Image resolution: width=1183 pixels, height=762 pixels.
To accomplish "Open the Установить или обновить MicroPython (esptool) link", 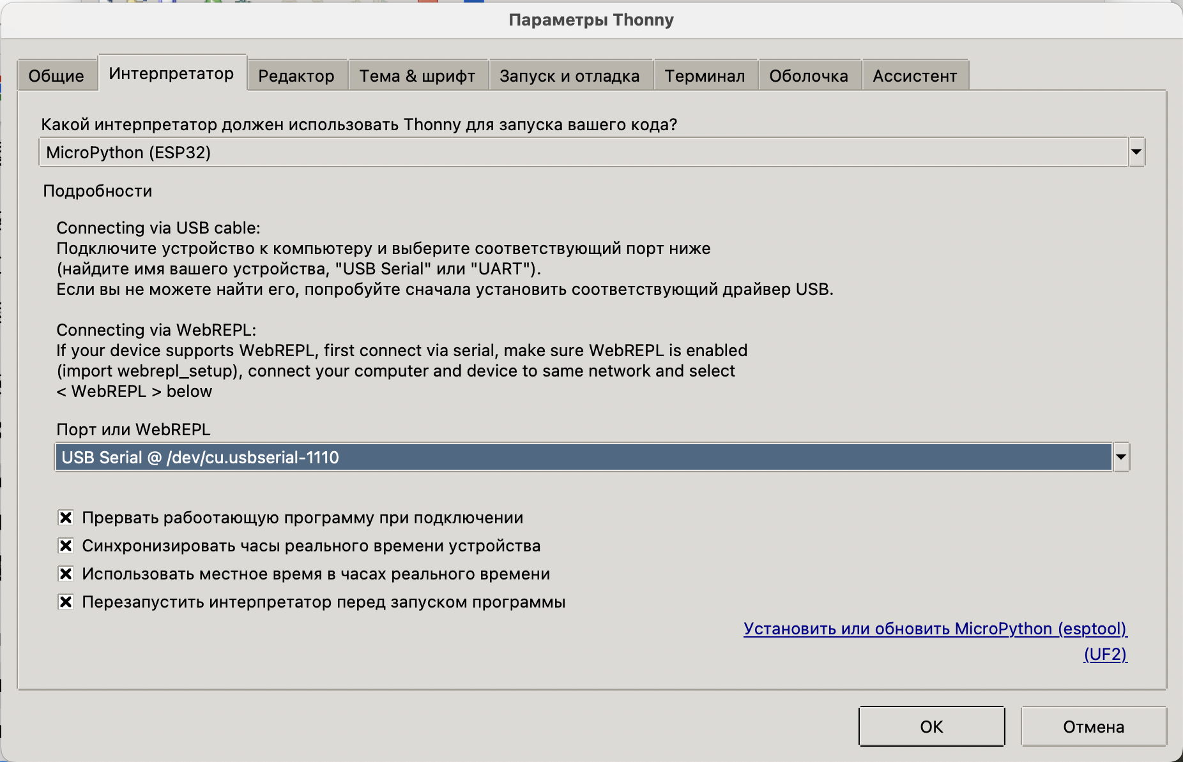I will click(935, 629).
